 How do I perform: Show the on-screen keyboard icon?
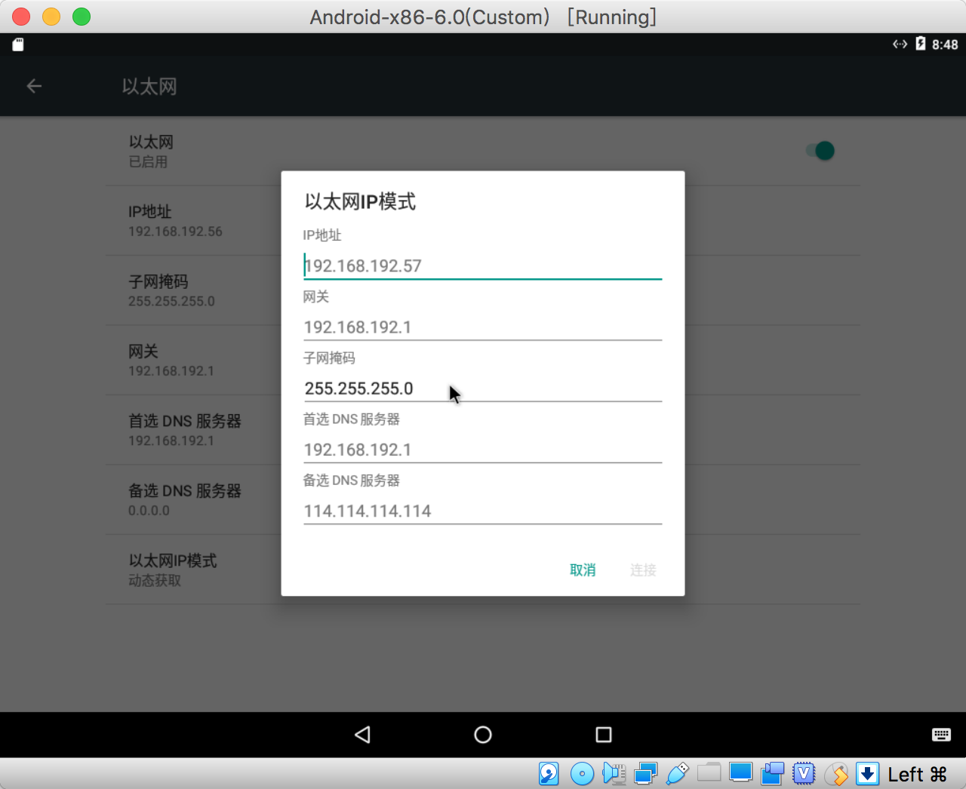tap(941, 735)
